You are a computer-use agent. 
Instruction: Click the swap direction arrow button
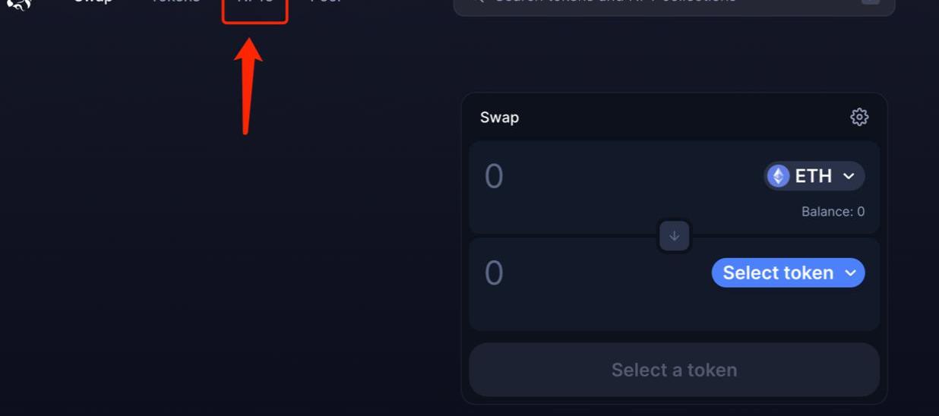(x=674, y=236)
